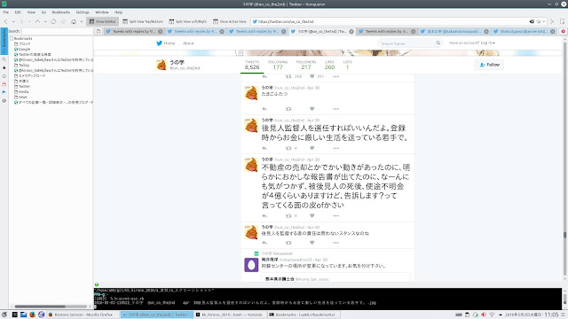Open the Settings menu
The image size is (568, 319).
[x=83, y=12]
